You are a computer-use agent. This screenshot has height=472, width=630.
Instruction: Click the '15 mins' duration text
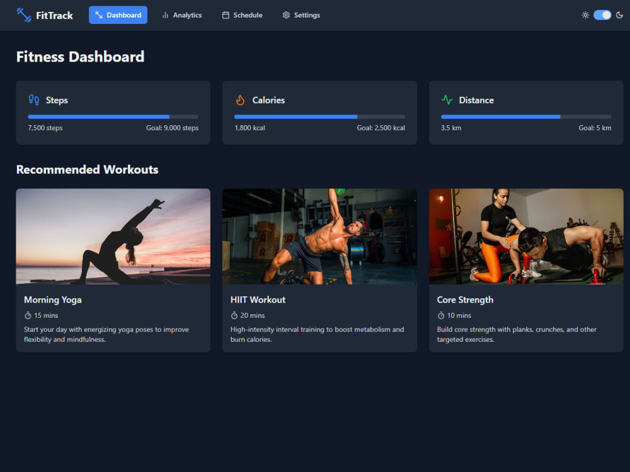coord(46,315)
